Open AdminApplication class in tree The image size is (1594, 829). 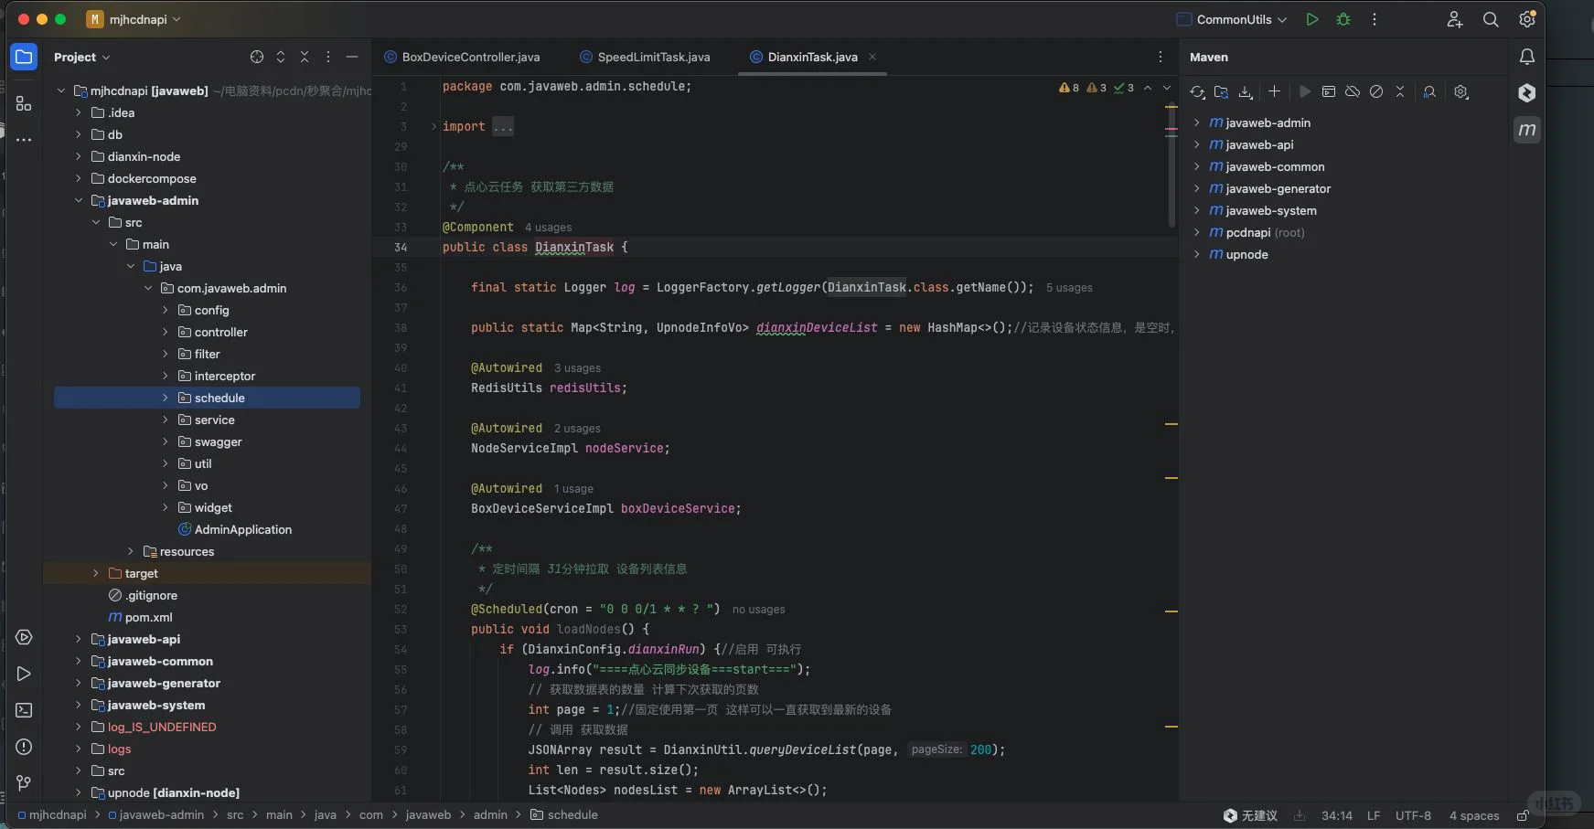(x=234, y=529)
